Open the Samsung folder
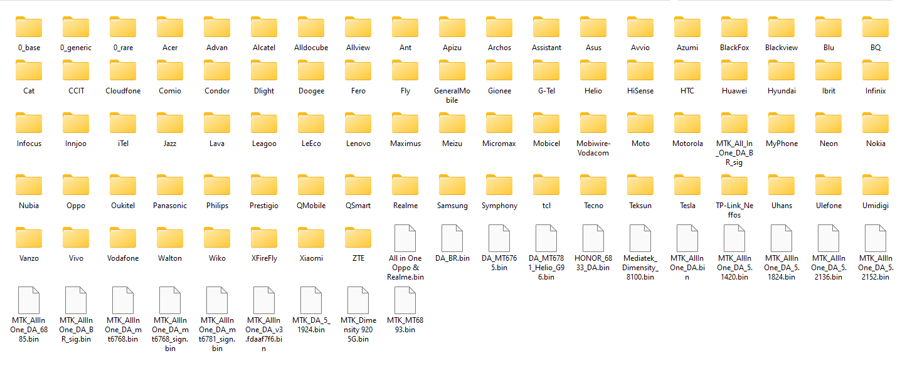Screen dimensions: 900x373 pos(452,188)
